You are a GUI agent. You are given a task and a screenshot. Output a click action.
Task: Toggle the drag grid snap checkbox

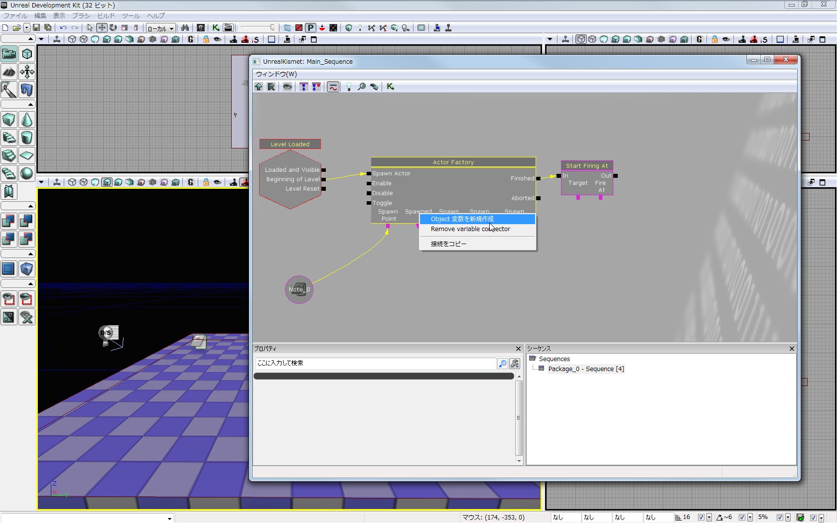point(701,518)
